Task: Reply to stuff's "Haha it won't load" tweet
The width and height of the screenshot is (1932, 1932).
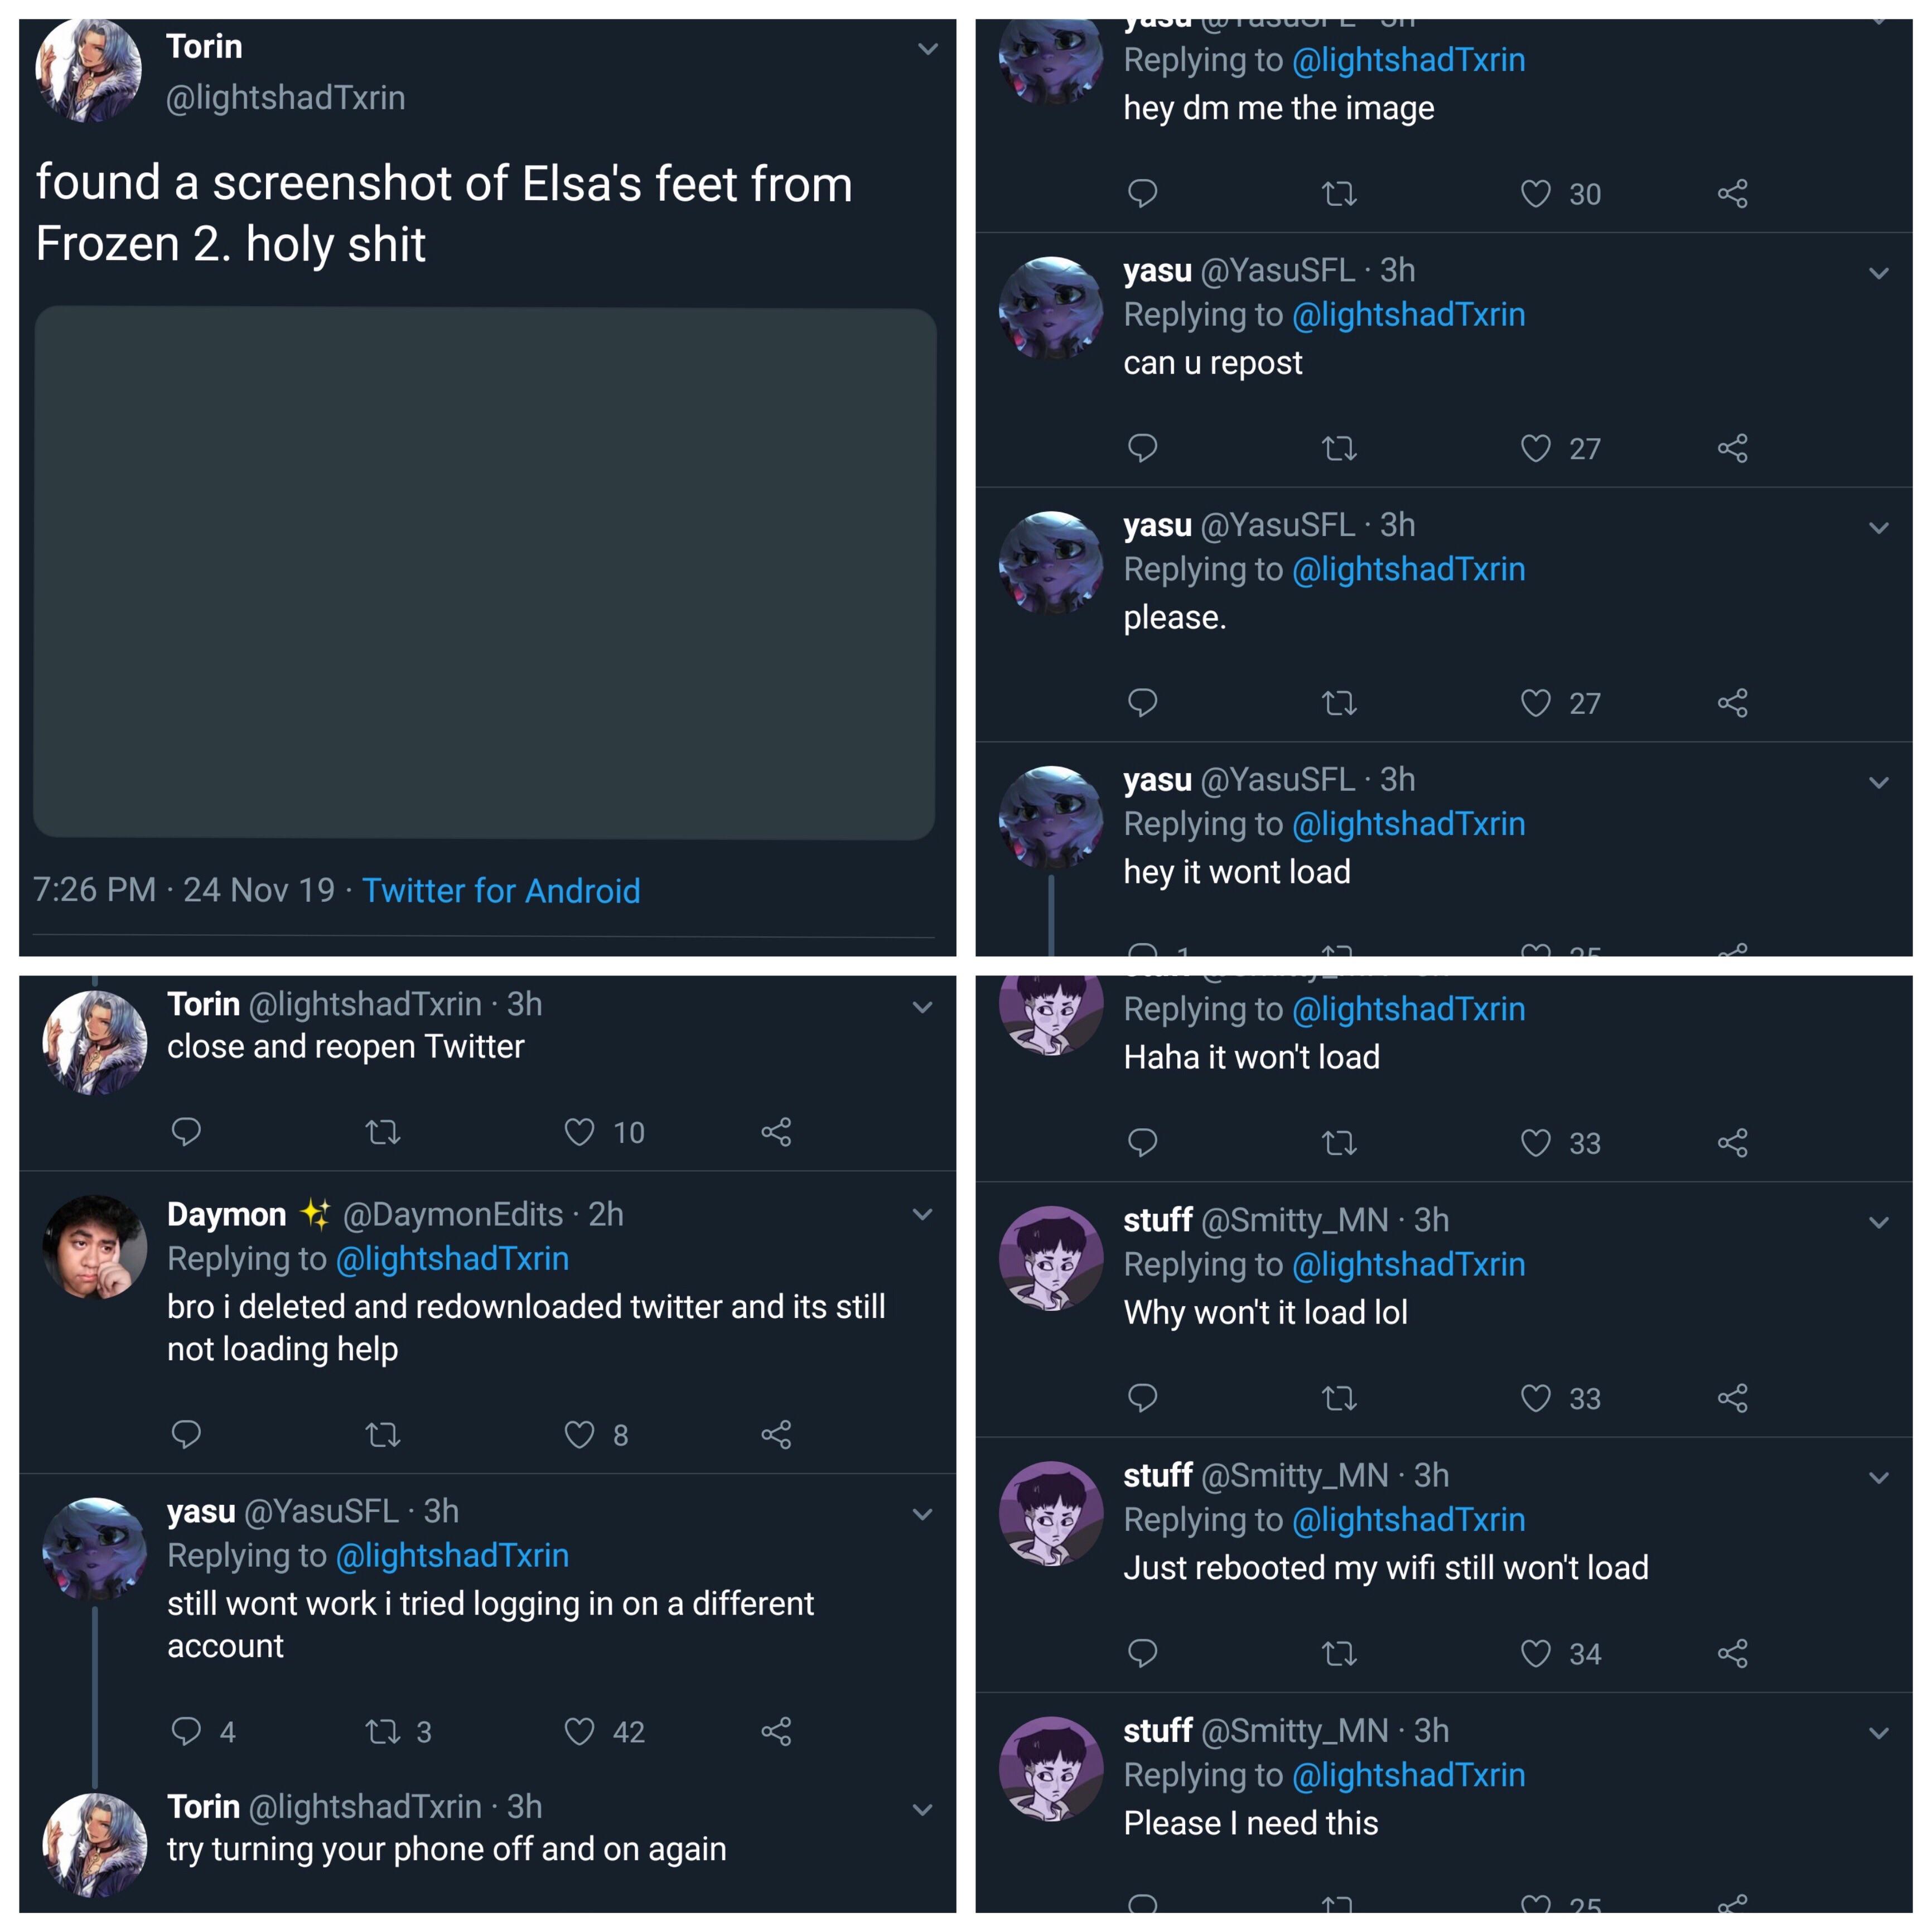Action: click(x=1142, y=1142)
